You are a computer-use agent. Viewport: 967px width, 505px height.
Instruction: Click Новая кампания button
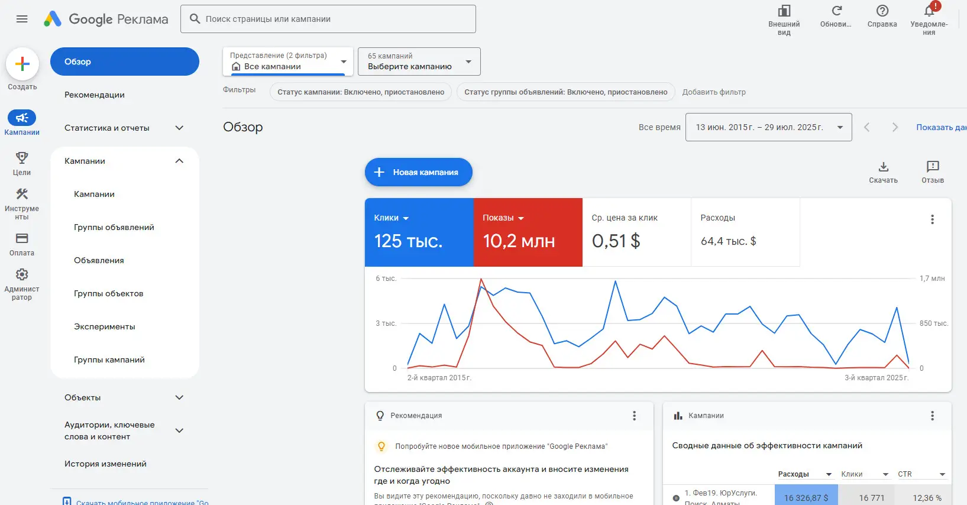(x=418, y=172)
